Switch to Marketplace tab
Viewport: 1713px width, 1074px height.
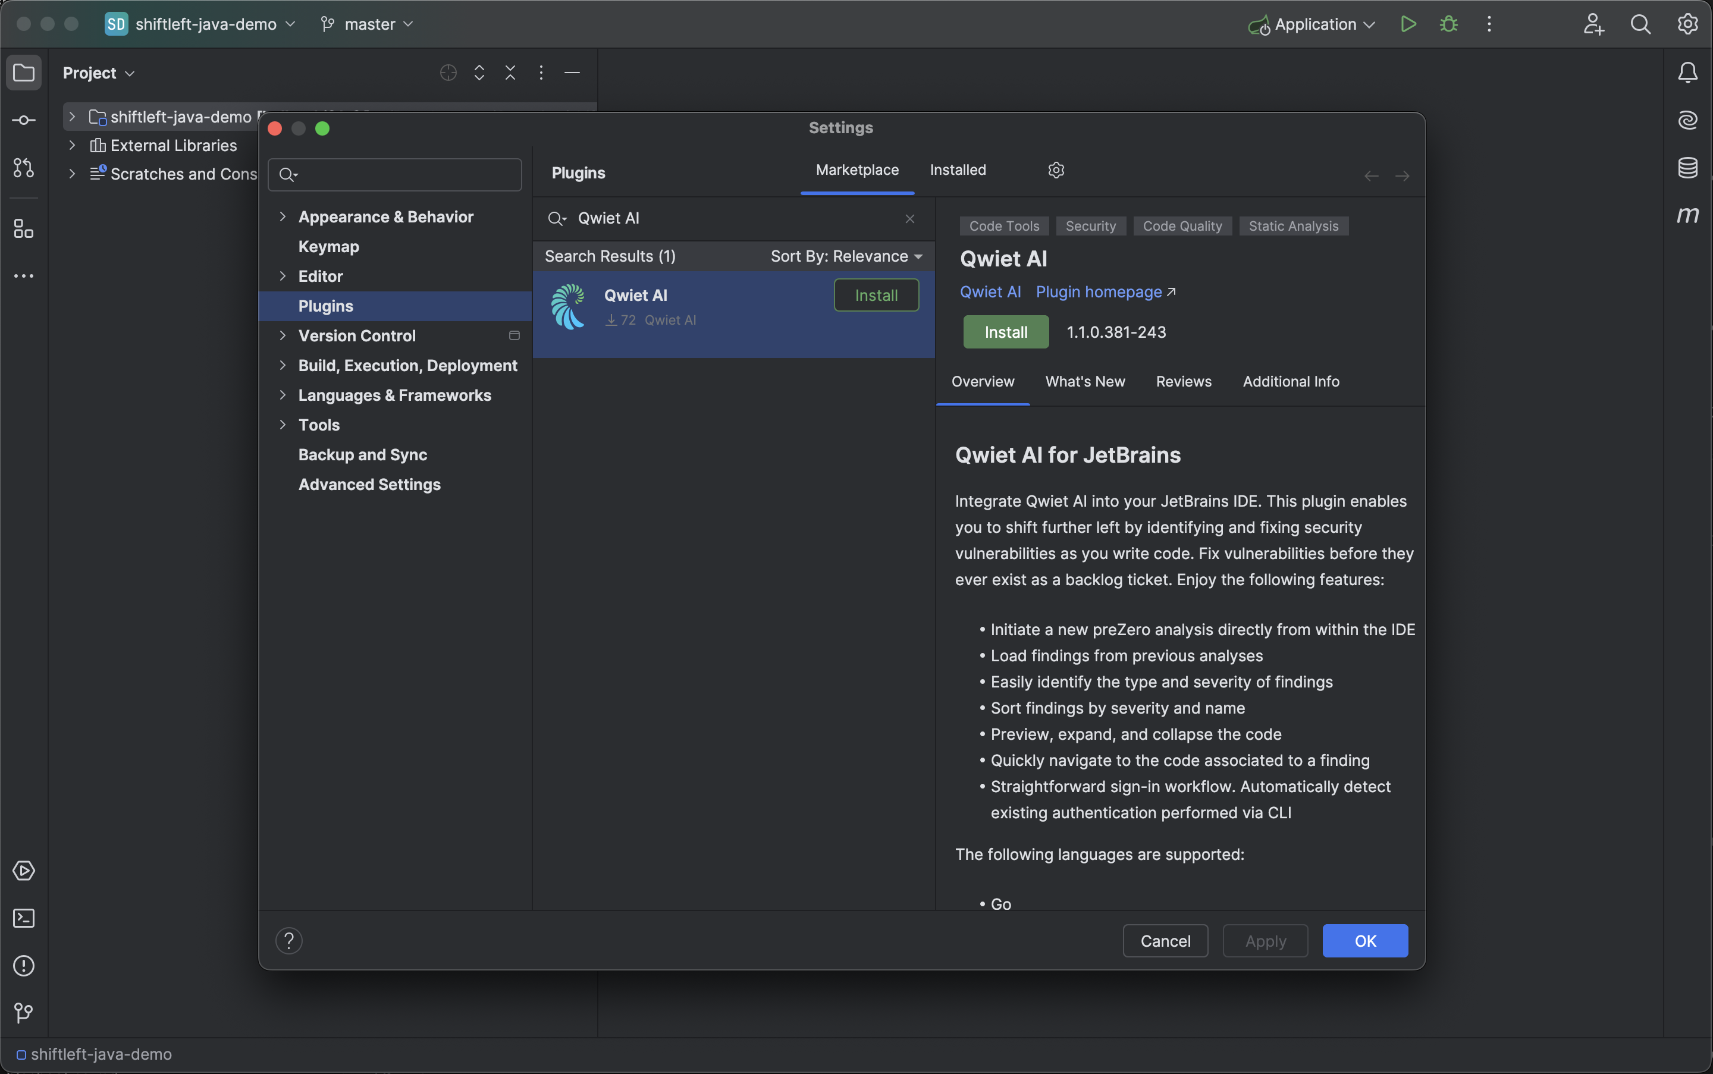coord(857,169)
